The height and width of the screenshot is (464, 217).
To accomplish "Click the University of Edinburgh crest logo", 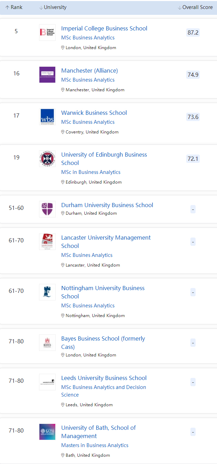I will (x=47, y=159).
